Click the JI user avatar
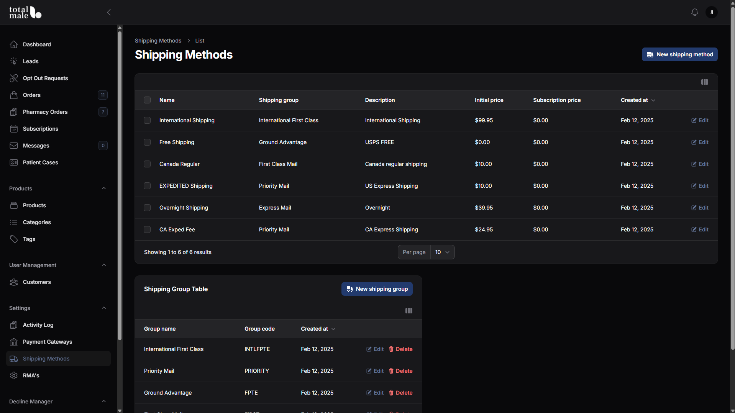735x413 pixels. pos(711,12)
